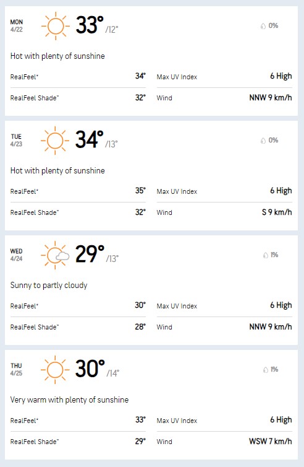Click 'Very warm with plenty of sunshine' text

pos(70,399)
